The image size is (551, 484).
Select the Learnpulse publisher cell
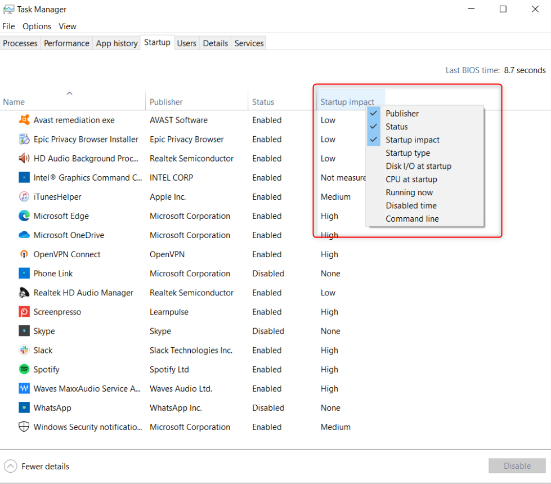[169, 312]
